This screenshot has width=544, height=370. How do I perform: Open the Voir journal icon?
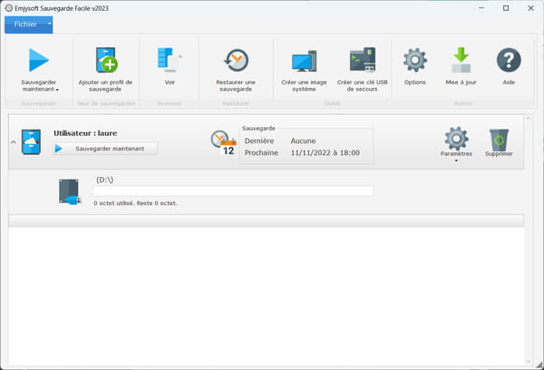[170, 60]
